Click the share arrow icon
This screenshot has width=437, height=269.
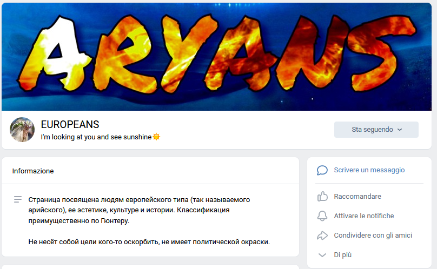pos(322,236)
